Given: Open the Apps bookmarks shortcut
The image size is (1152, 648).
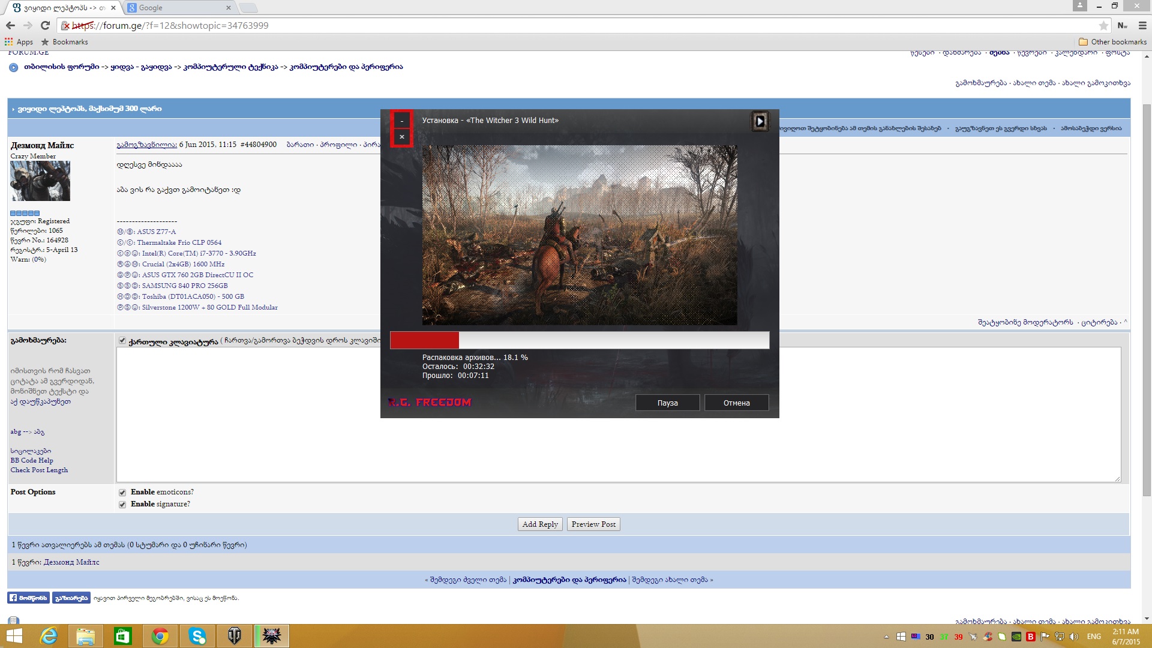Looking at the screenshot, I should coord(19,42).
